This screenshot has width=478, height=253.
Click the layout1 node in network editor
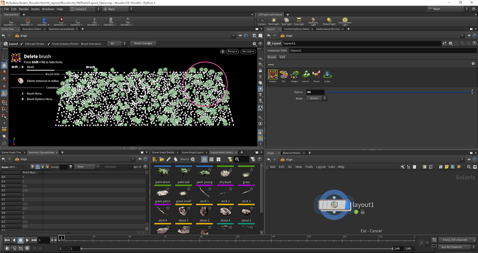334,205
